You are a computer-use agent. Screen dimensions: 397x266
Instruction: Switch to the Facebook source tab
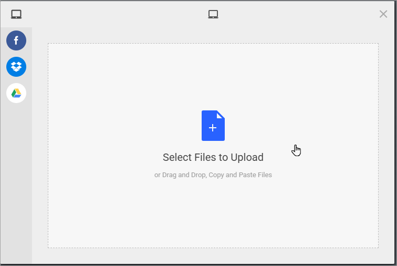pyautogui.click(x=16, y=40)
